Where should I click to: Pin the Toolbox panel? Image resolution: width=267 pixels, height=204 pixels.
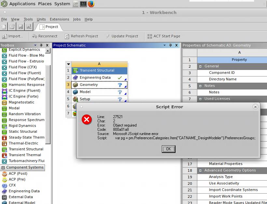click(x=41, y=45)
